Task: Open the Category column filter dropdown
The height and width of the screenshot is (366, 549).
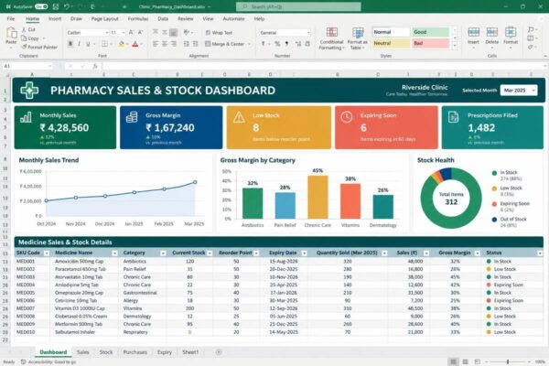Action: tap(163, 253)
